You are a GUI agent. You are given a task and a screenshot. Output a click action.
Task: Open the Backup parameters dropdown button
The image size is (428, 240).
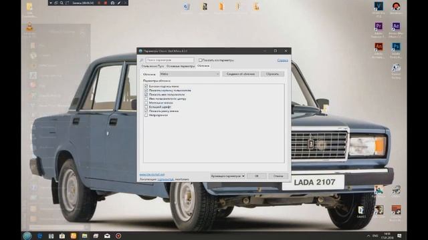pyautogui.click(x=227, y=176)
